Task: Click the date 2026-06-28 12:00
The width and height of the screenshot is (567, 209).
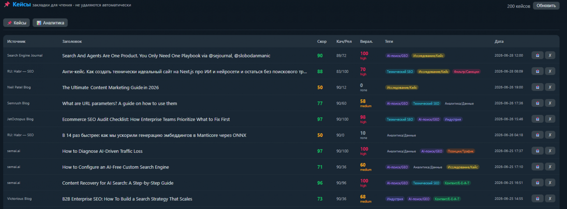Action: coord(509,56)
